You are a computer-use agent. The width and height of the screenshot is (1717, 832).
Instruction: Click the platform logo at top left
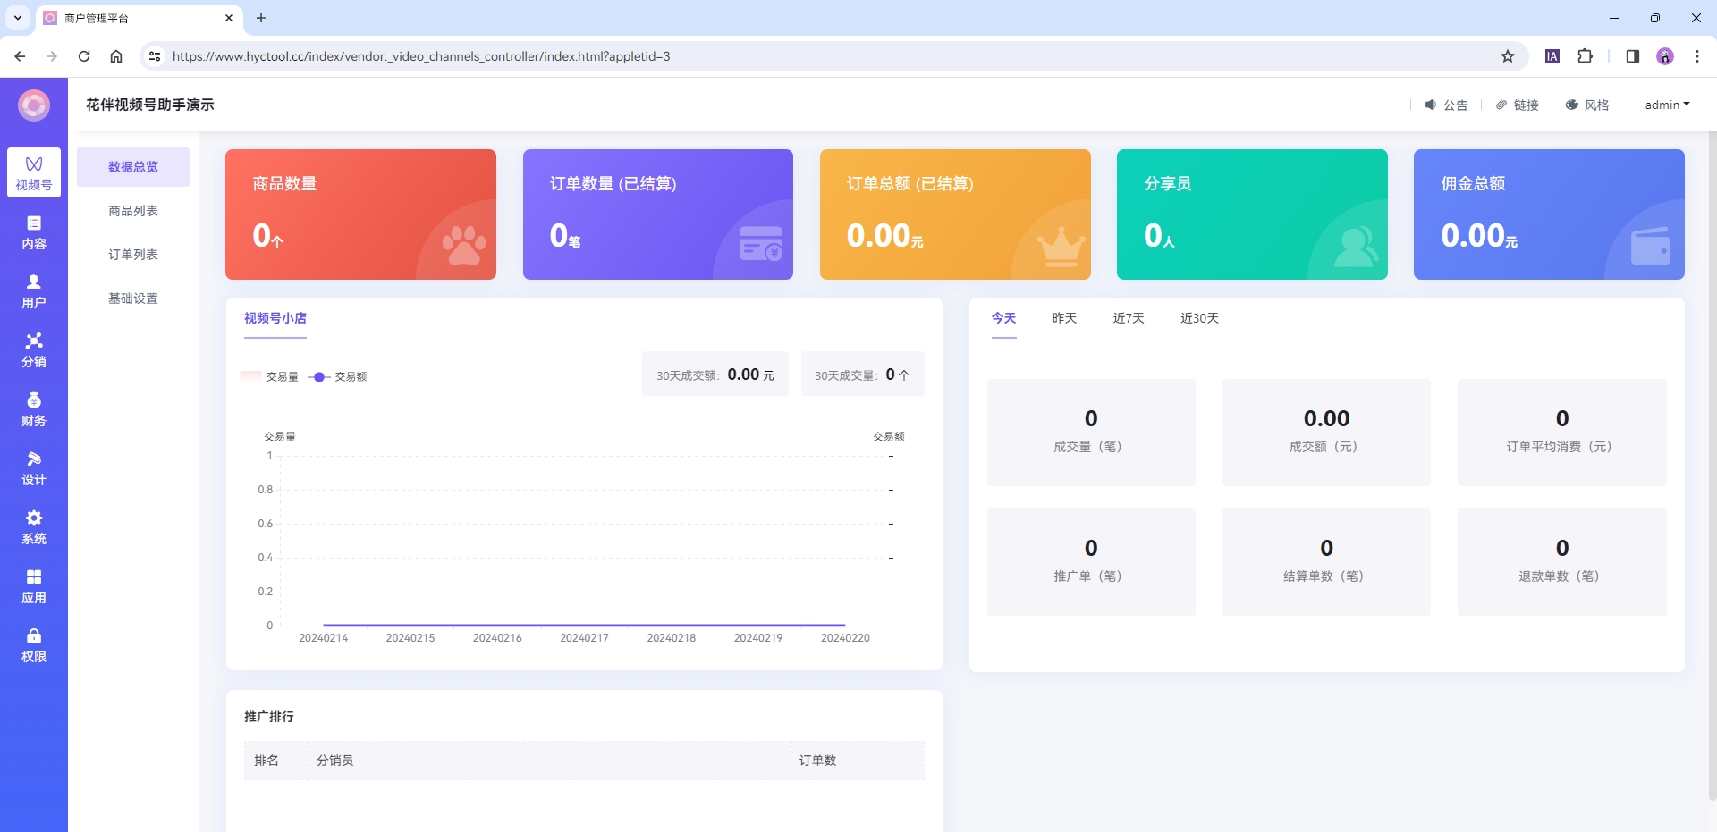click(x=34, y=105)
